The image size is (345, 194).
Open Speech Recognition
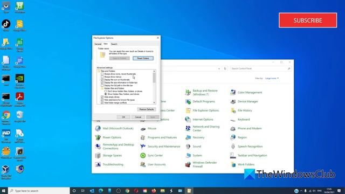pos(246,147)
